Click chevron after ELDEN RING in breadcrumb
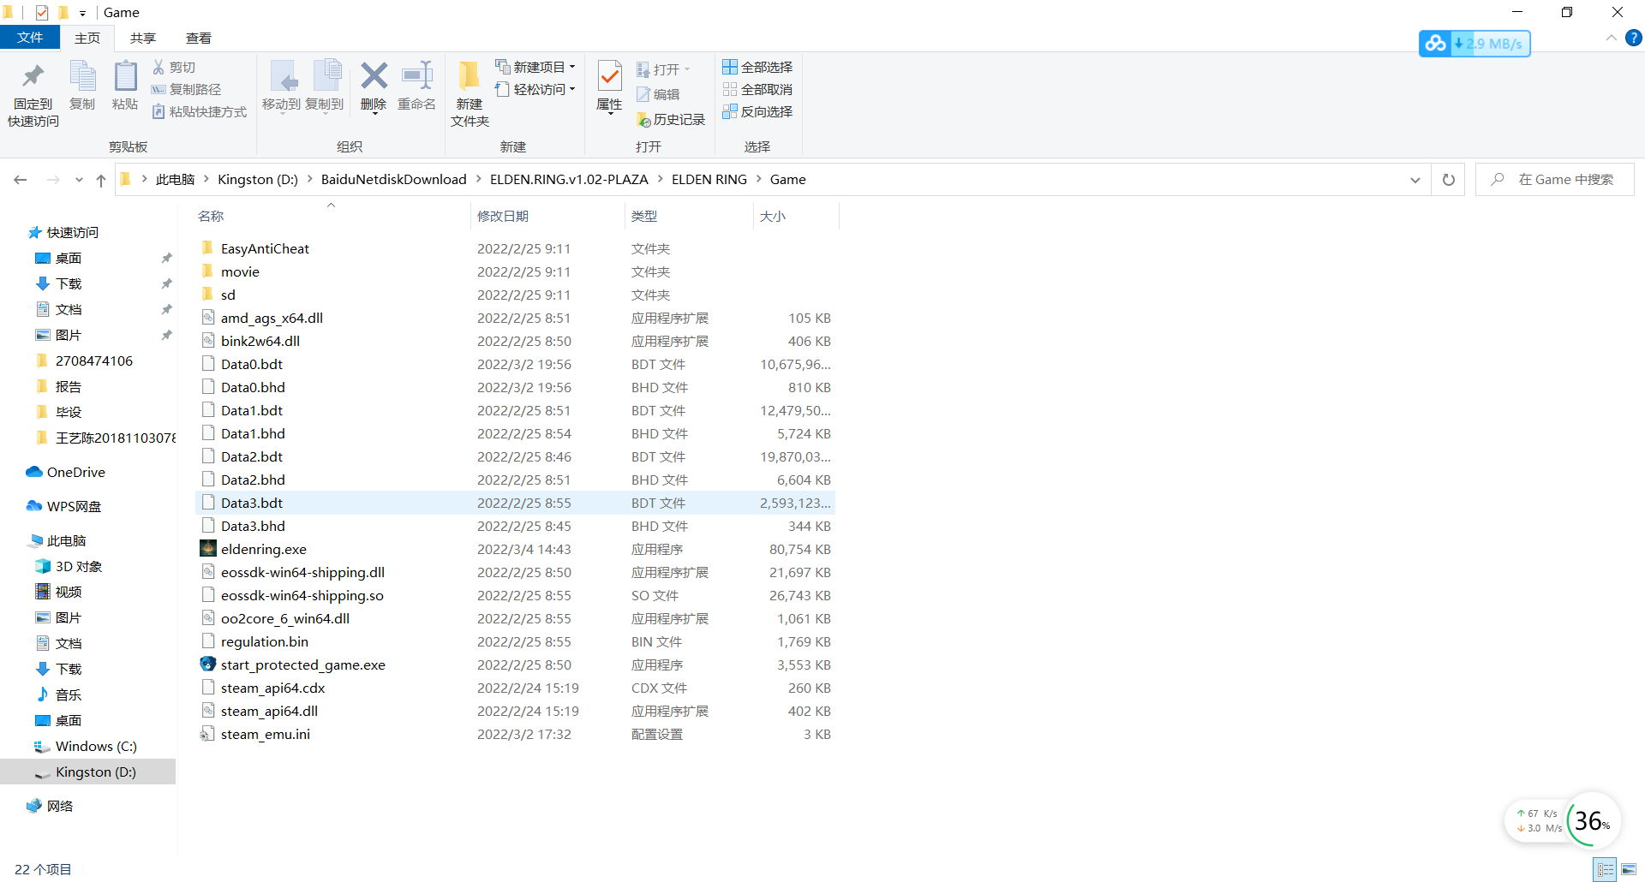 tap(758, 179)
